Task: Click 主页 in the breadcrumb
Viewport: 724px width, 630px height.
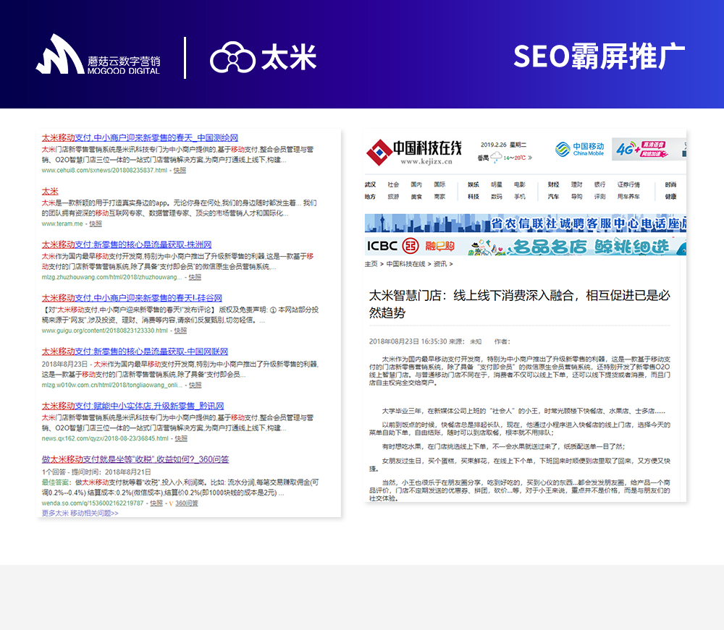Action: coord(371,264)
